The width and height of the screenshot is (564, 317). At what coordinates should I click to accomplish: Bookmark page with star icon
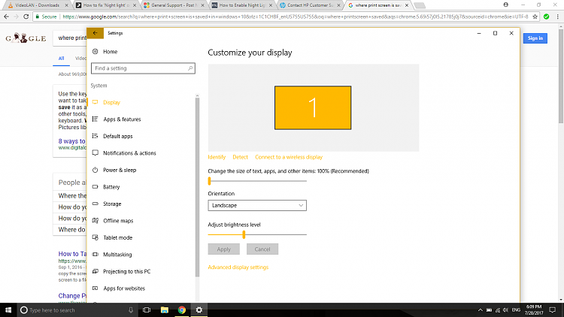pyautogui.click(x=535, y=17)
